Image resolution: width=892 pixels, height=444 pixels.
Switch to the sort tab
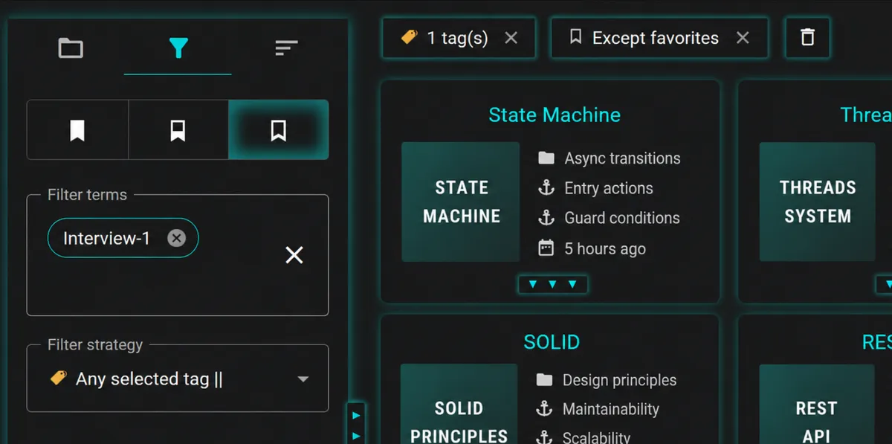coord(286,48)
